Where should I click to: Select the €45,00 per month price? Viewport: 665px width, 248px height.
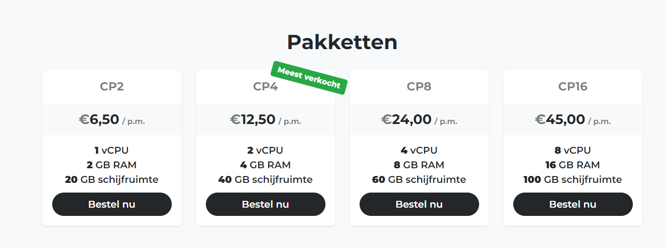point(573,120)
